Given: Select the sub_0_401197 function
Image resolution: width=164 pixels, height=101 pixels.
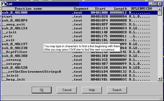Looking at the screenshot, I should [80, 44].
